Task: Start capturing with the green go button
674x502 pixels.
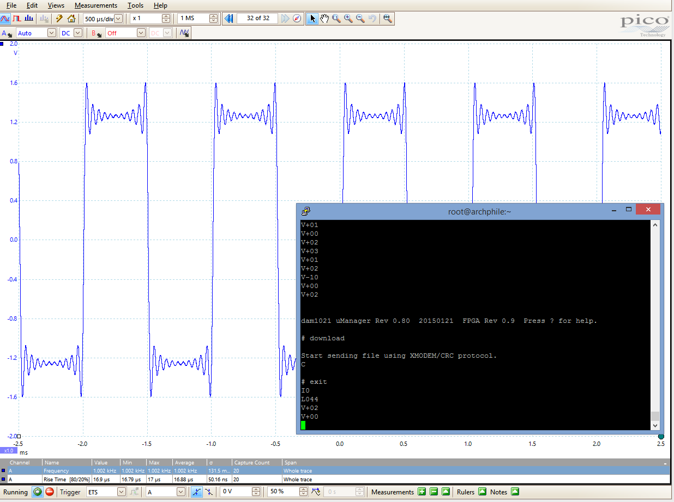Action: pyautogui.click(x=38, y=492)
